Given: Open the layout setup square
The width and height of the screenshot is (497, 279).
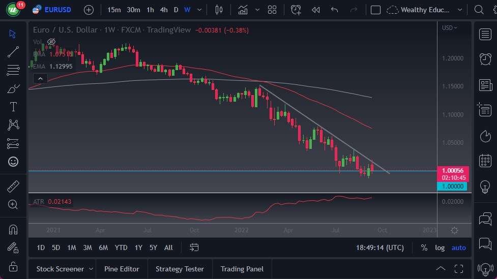Looking at the screenshot, I should coord(375,10).
